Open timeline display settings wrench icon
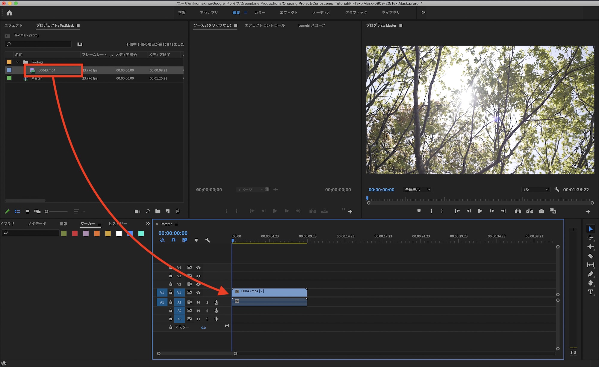 [207, 240]
